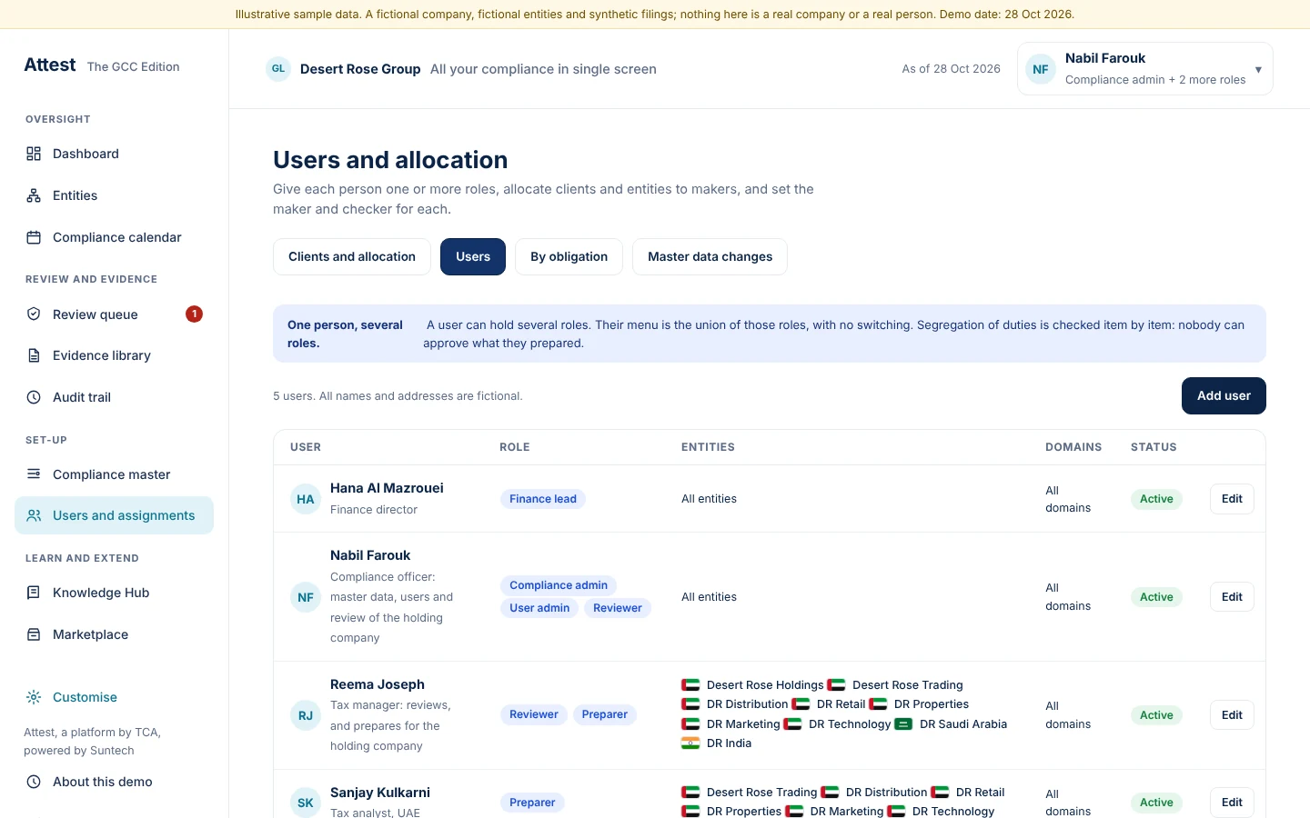Click the NF avatar in header profile
1310x818 pixels.
click(1041, 69)
